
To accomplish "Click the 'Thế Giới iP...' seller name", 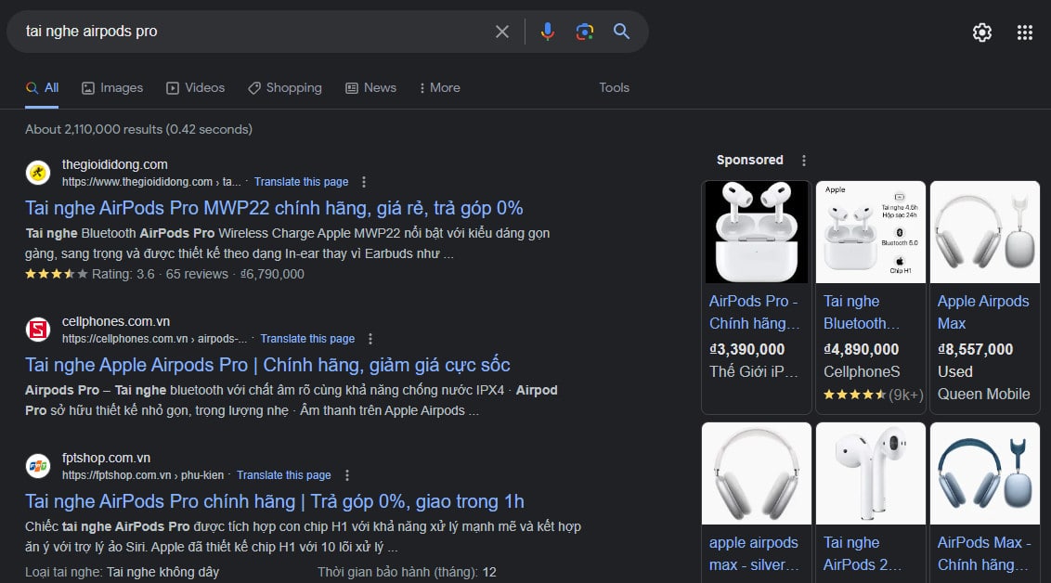I will (x=754, y=371).
